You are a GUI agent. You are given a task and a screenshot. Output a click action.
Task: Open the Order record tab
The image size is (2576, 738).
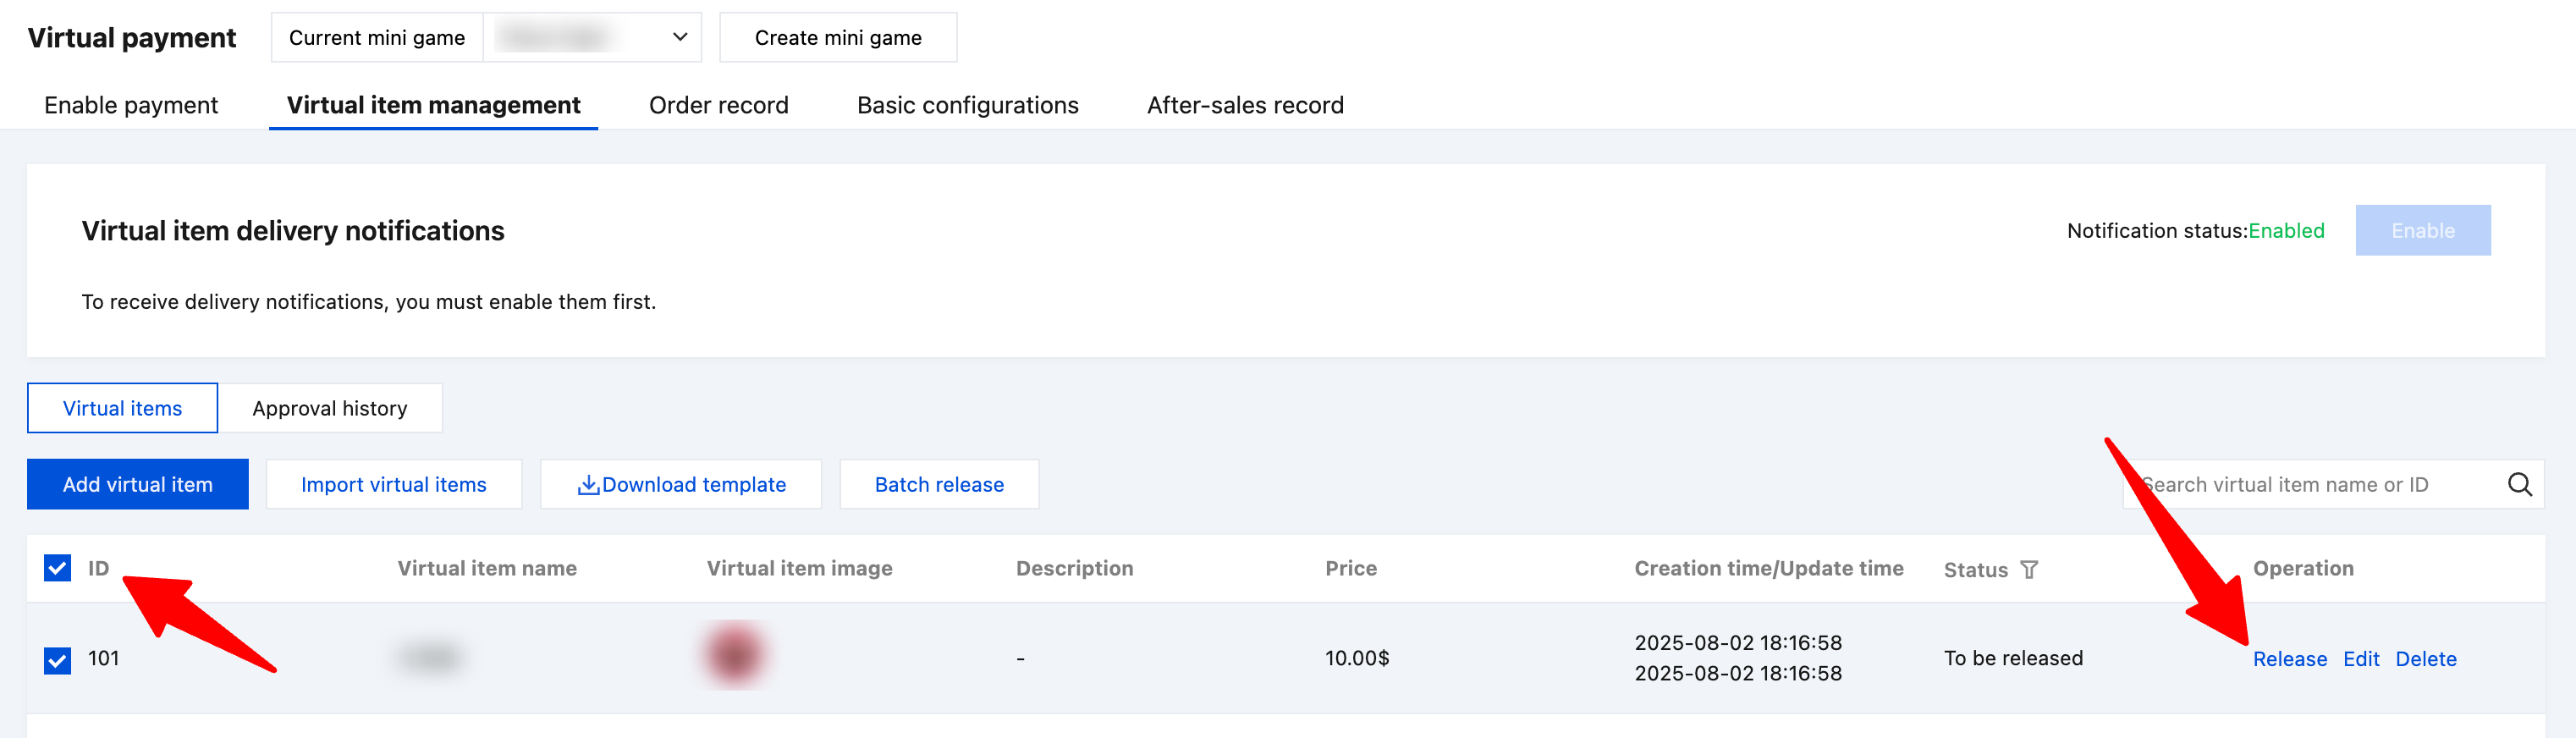click(718, 105)
